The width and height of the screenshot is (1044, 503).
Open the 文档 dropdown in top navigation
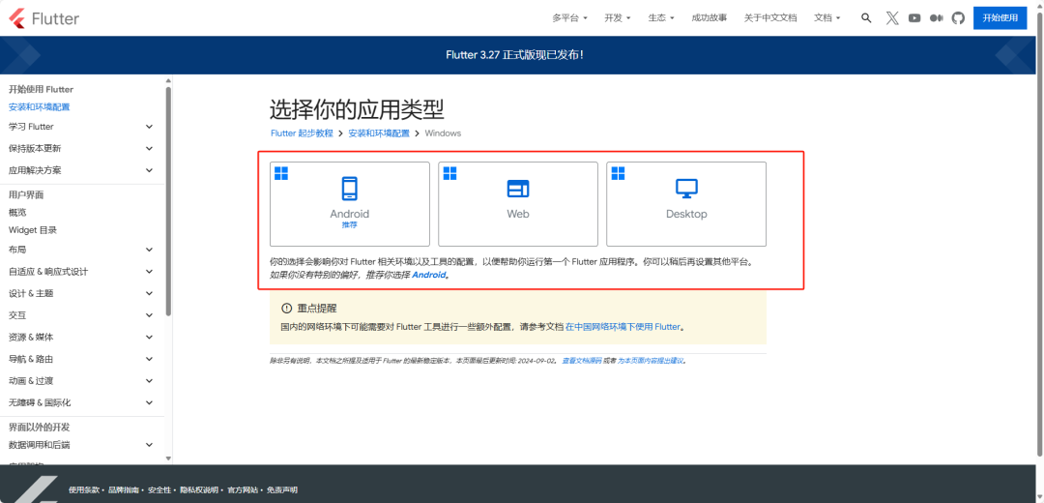[x=826, y=17]
